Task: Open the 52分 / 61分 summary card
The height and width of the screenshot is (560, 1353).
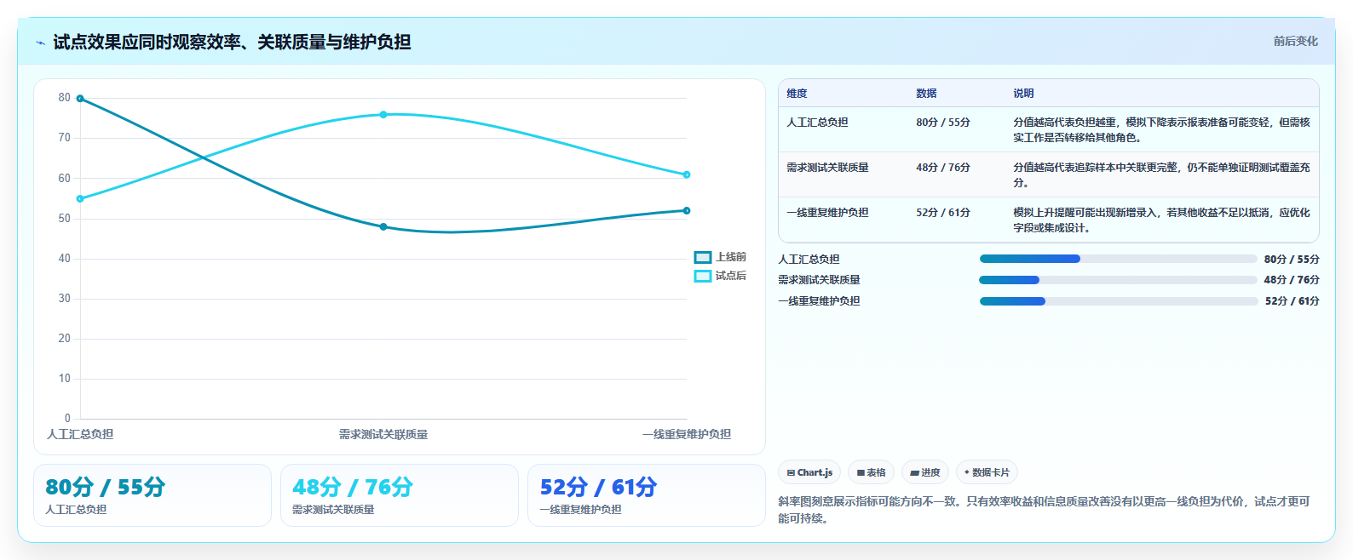Action: 647,495
